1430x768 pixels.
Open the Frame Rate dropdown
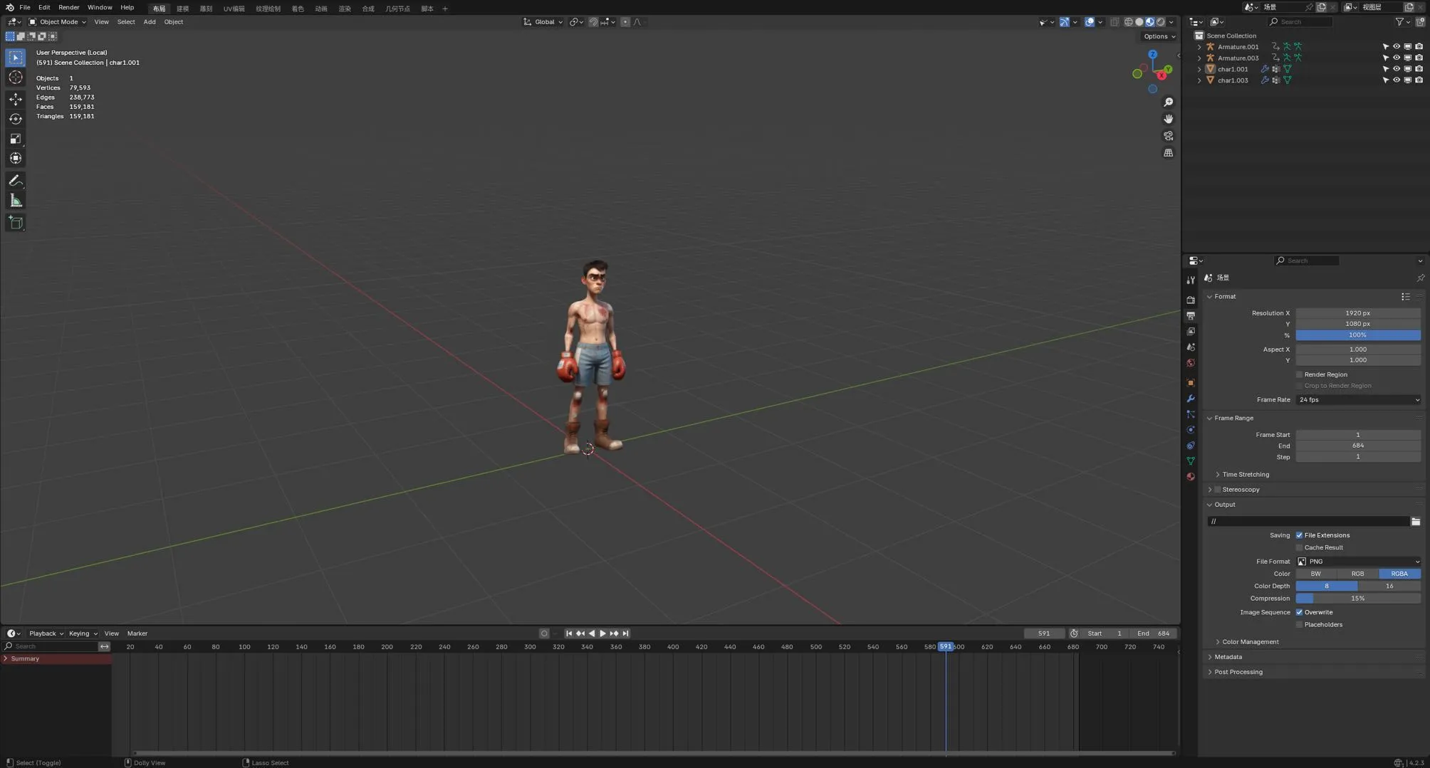[1357, 400]
